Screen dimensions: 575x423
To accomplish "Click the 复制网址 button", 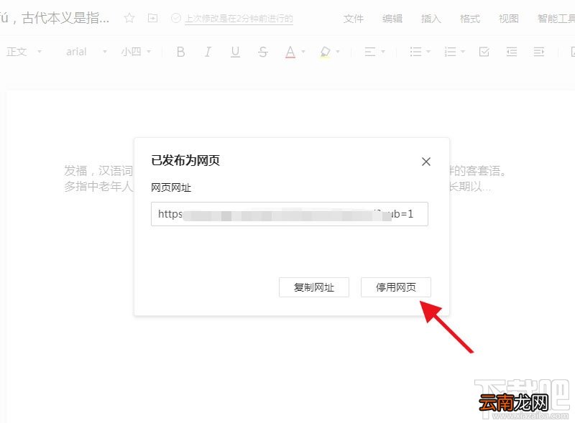I will click(314, 287).
